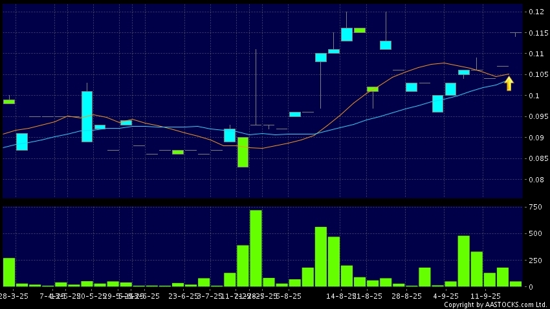The image size is (550, 309).
Task: Click the small green candle at the 0.1155 peak
Action: [360, 30]
